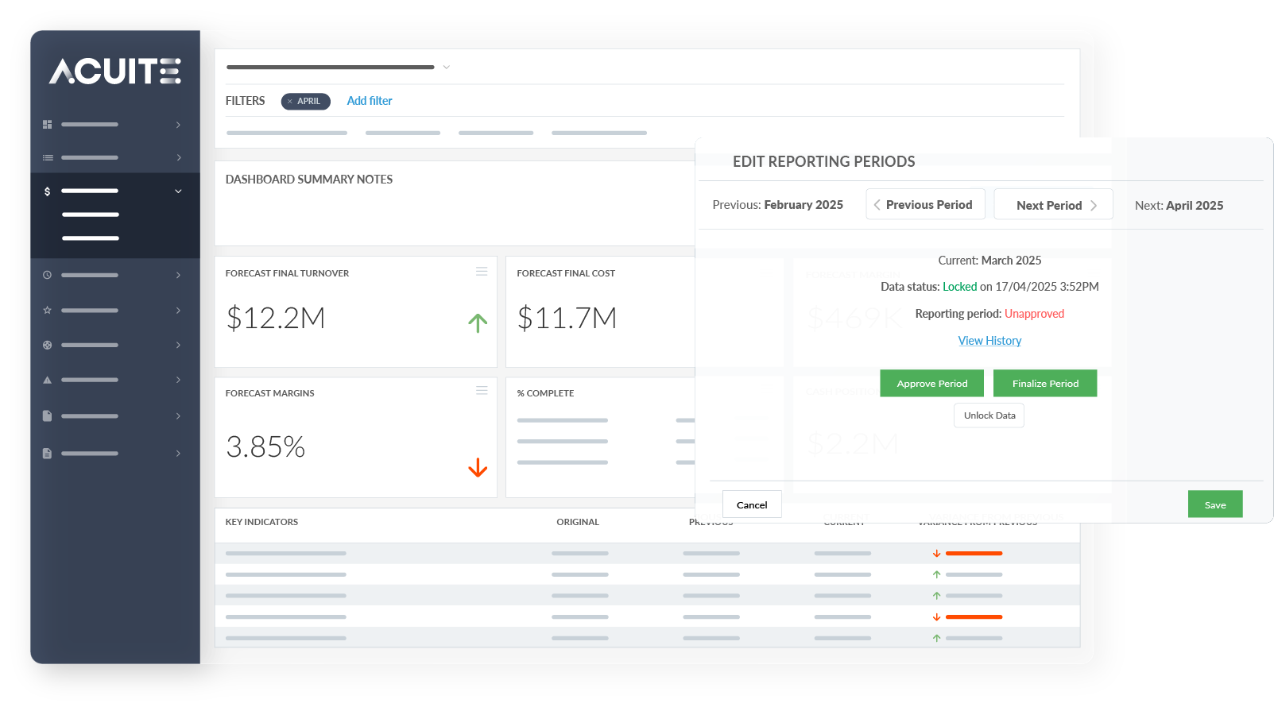Open Forecast Final Turnover card menu
The height and width of the screenshot is (711, 1274).
[x=482, y=272]
